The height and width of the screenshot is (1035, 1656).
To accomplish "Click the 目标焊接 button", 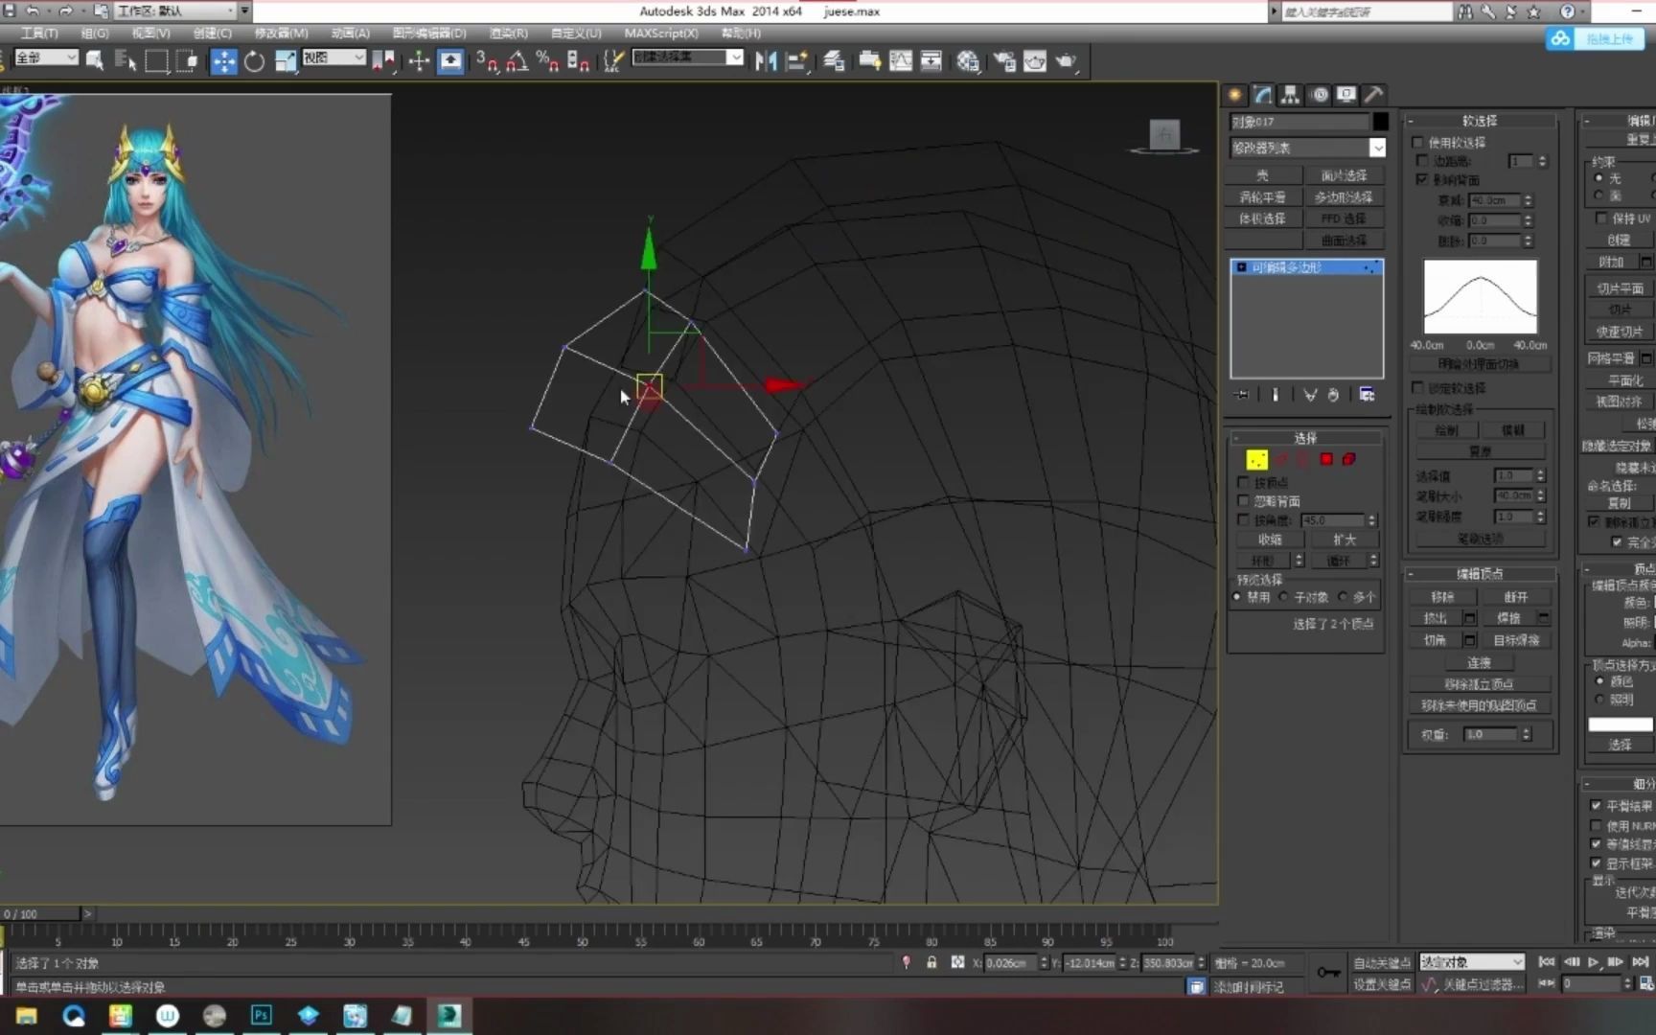I will [x=1519, y=639].
